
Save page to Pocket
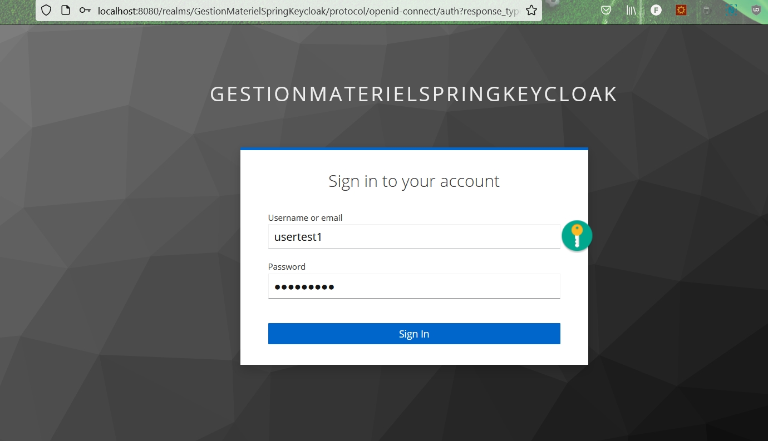pyautogui.click(x=607, y=10)
